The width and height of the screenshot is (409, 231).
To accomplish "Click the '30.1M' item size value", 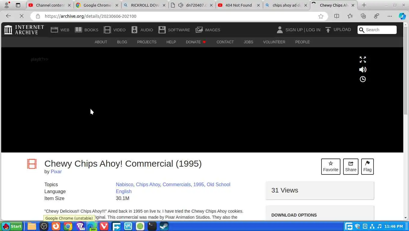I will click(x=122, y=198).
